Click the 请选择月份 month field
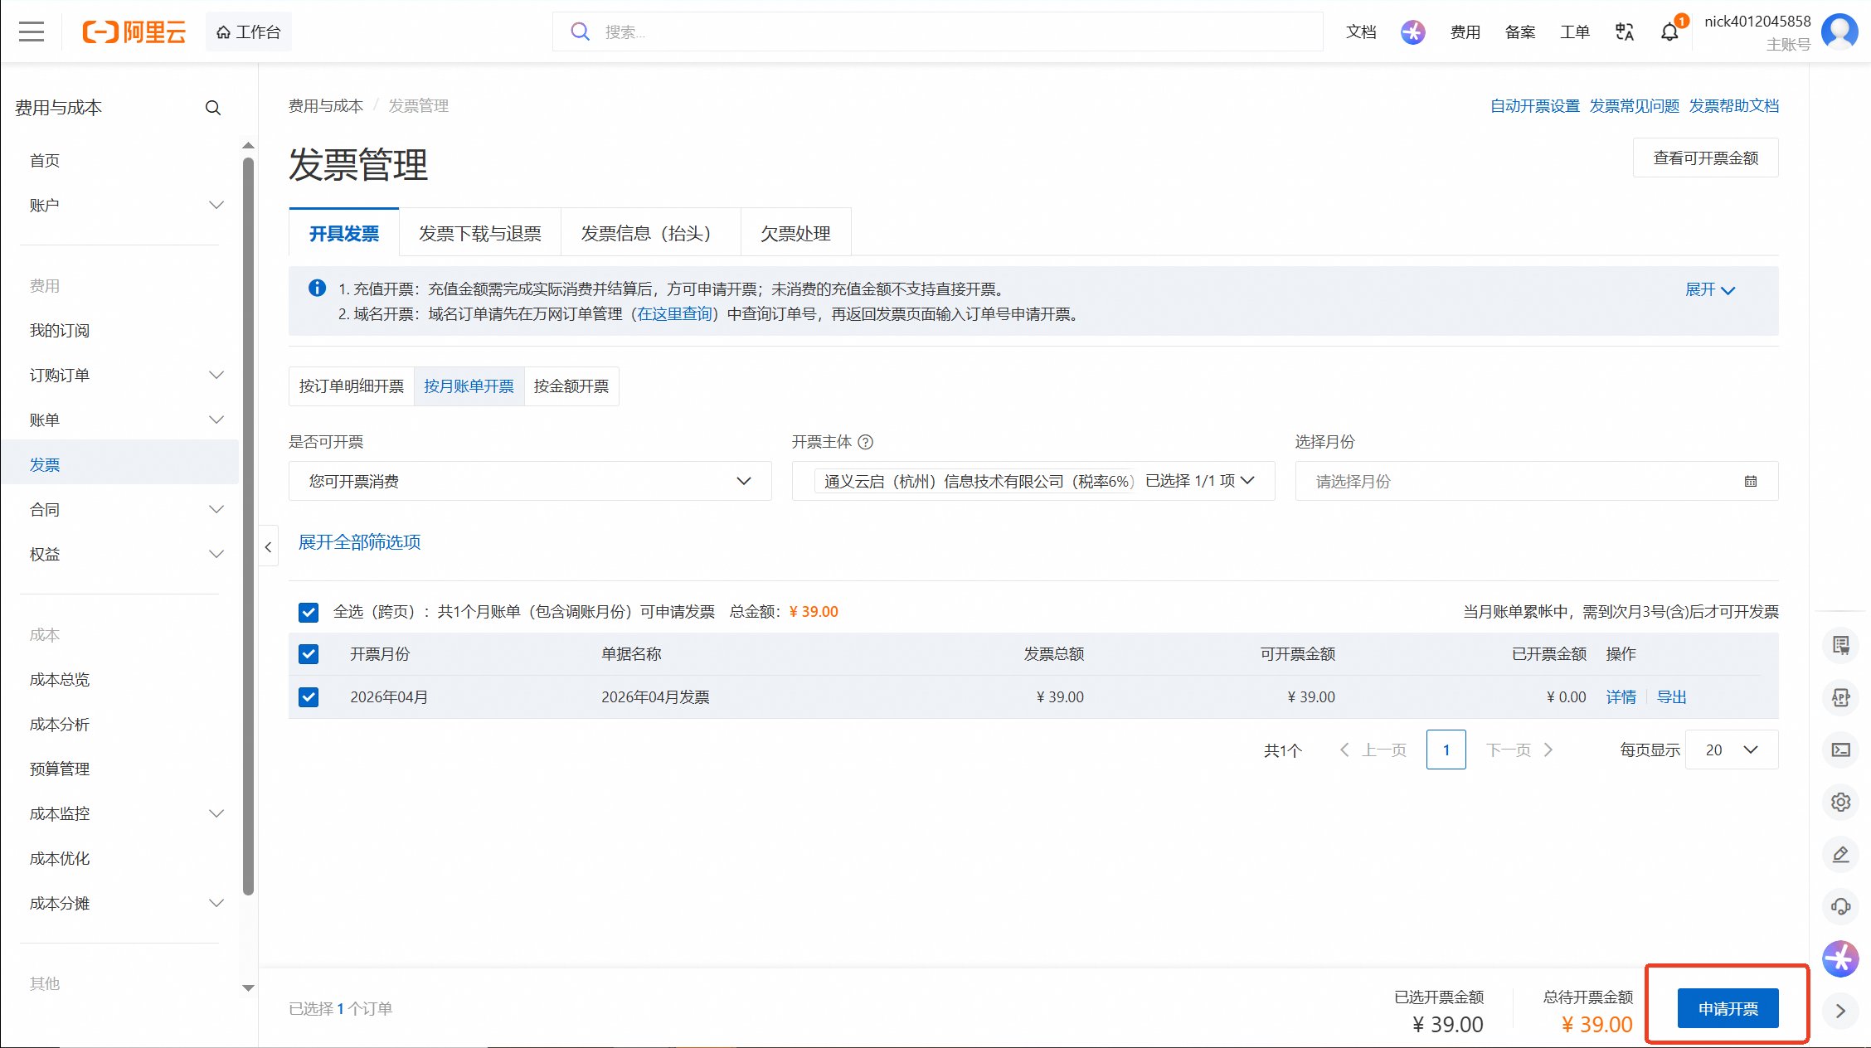The width and height of the screenshot is (1871, 1048). 1537,481
